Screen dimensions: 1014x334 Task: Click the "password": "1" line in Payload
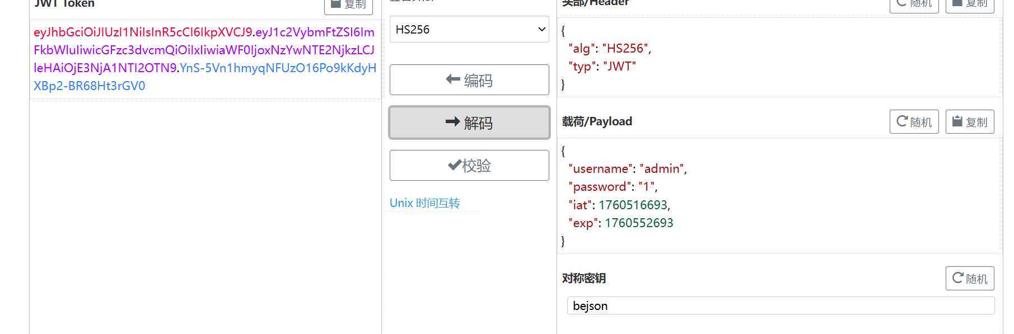coord(613,187)
